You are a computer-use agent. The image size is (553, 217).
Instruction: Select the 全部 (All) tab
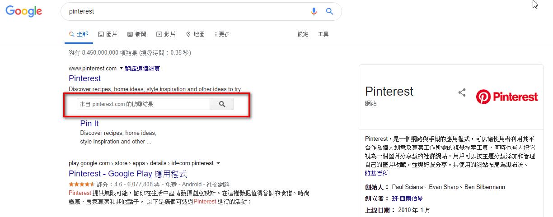[x=79, y=34]
